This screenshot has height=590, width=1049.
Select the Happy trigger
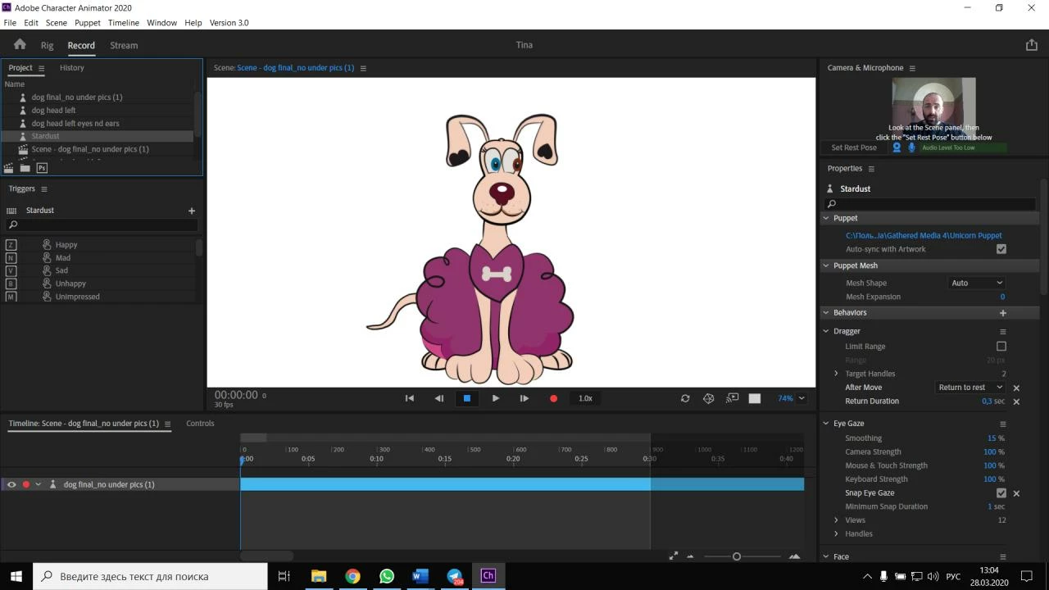point(66,245)
